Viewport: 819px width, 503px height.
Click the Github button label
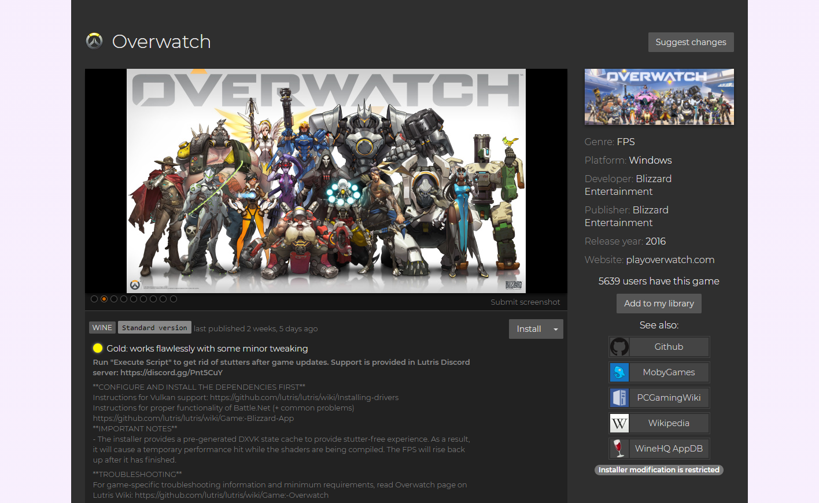(669, 347)
